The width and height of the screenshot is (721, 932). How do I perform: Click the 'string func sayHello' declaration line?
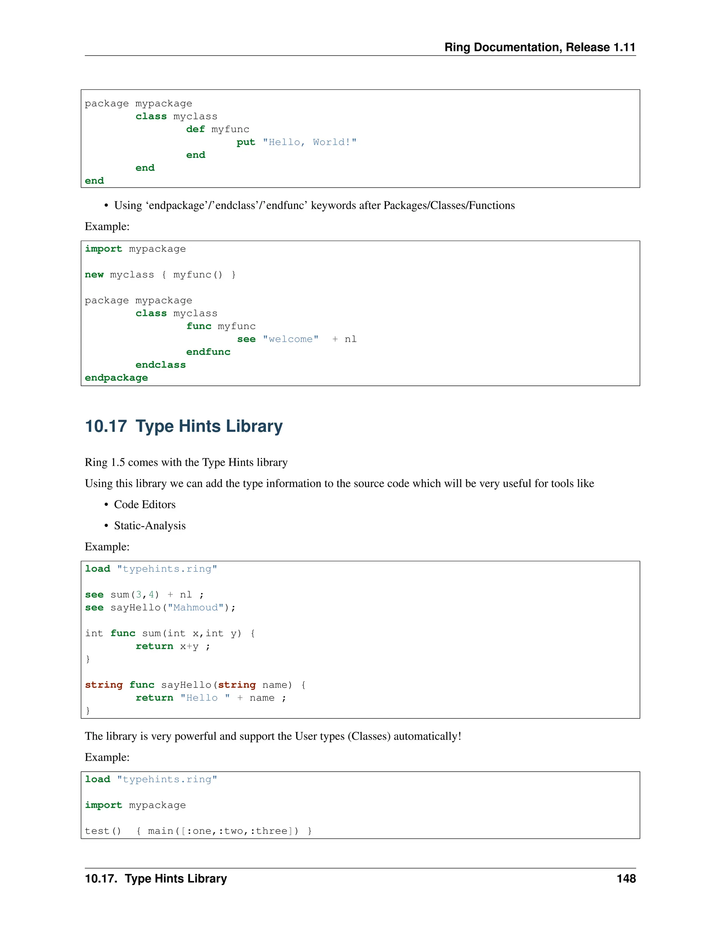tap(194, 685)
